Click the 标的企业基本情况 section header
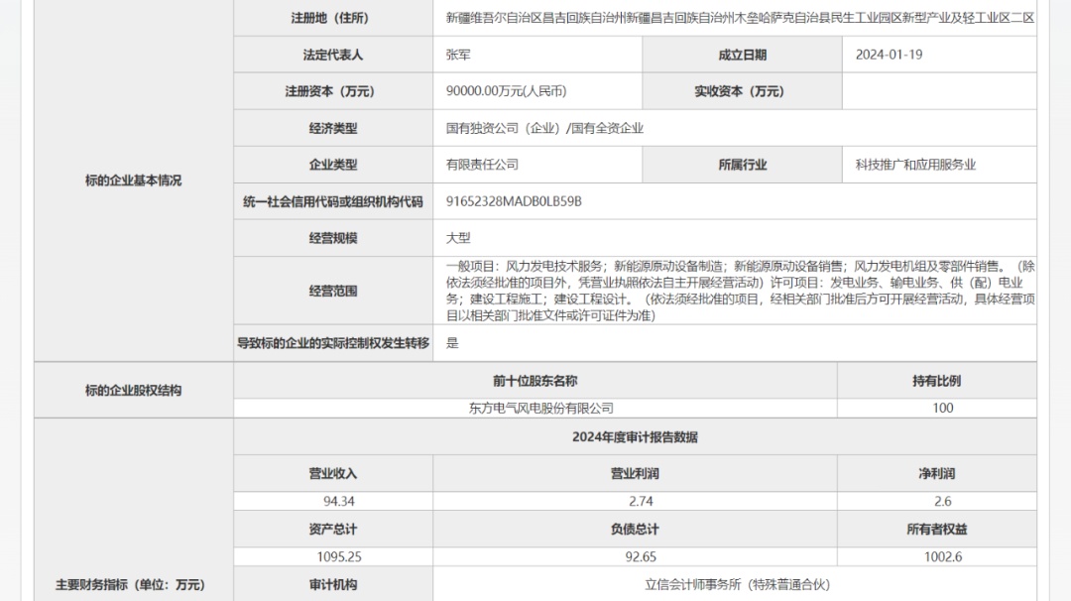This screenshot has height=601, width=1071. [x=134, y=180]
